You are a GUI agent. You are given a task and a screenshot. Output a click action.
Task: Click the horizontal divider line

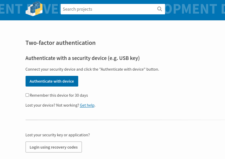(x=125, y=120)
